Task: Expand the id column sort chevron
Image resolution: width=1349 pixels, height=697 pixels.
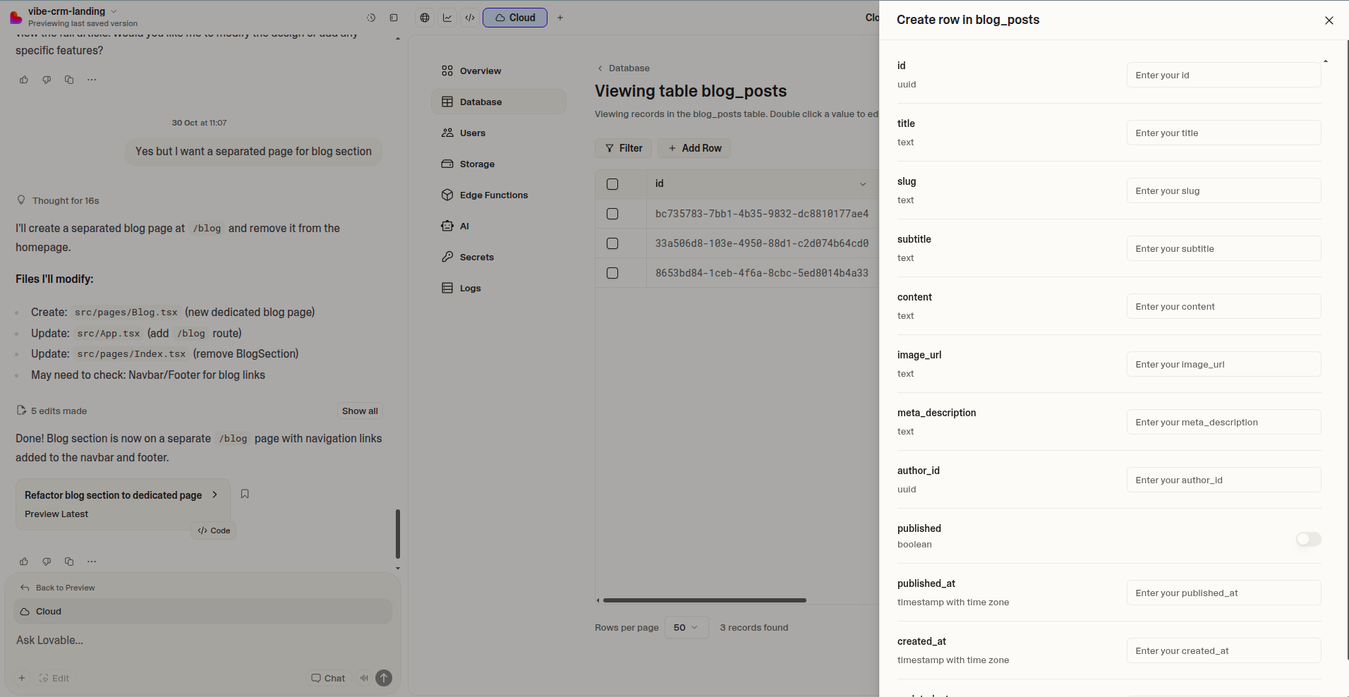Action: click(x=862, y=184)
